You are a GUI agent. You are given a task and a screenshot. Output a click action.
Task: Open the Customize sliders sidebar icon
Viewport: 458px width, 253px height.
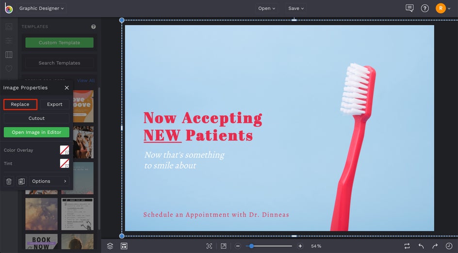point(9,41)
